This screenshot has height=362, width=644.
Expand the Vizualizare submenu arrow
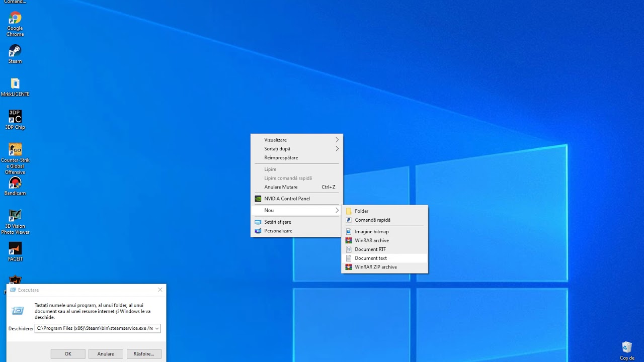(x=337, y=140)
